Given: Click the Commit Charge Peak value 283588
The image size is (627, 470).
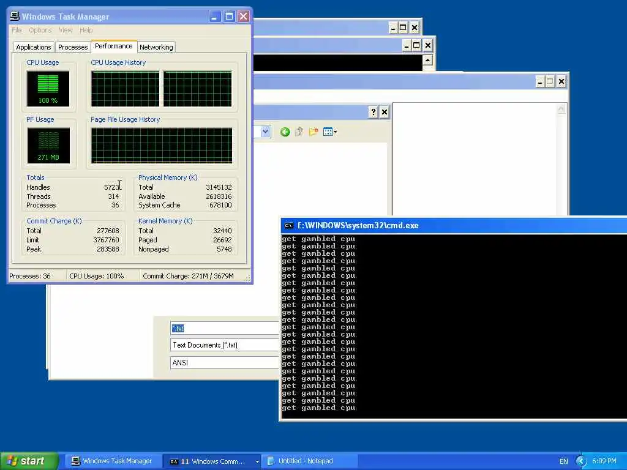Looking at the screenshot, I should [x=108, y=249].
